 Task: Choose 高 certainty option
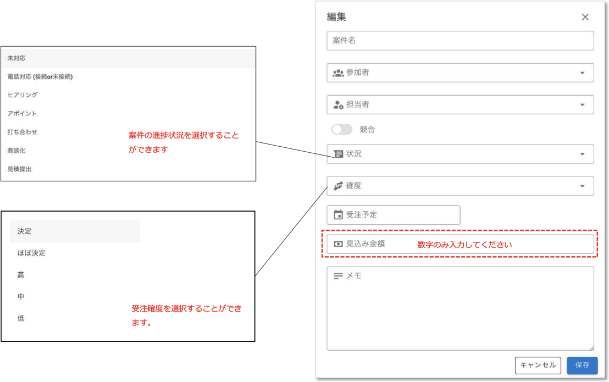[x=75, y=275]
